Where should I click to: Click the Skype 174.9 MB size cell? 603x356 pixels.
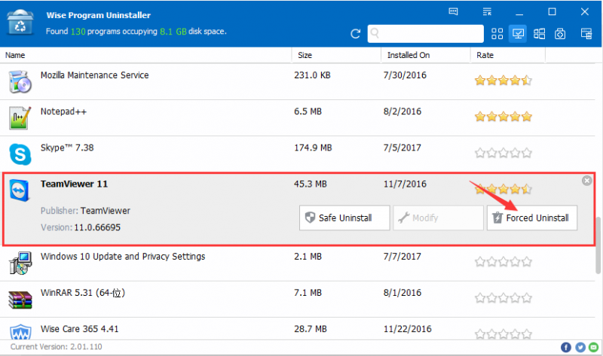click(313, 148)
